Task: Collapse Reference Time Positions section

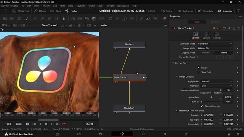Action: tap(177, 111)
